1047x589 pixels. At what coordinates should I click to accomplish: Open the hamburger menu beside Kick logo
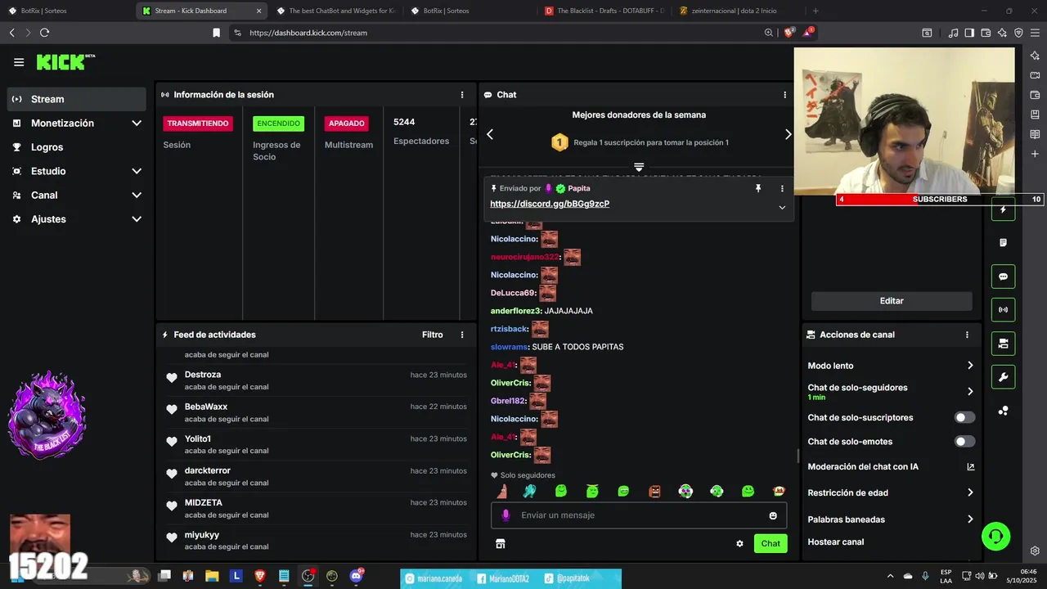(19, 62)
